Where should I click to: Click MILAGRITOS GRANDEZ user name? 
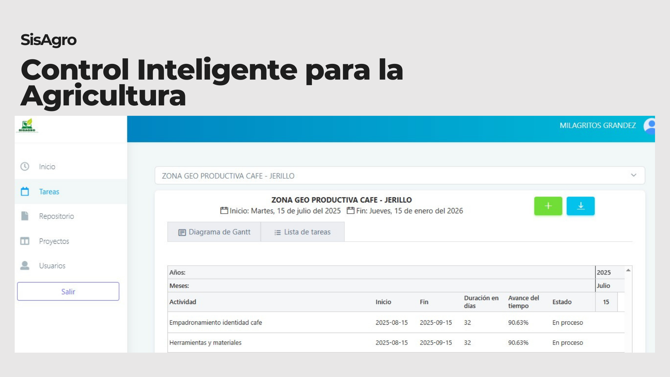click(x=597, y=126)
